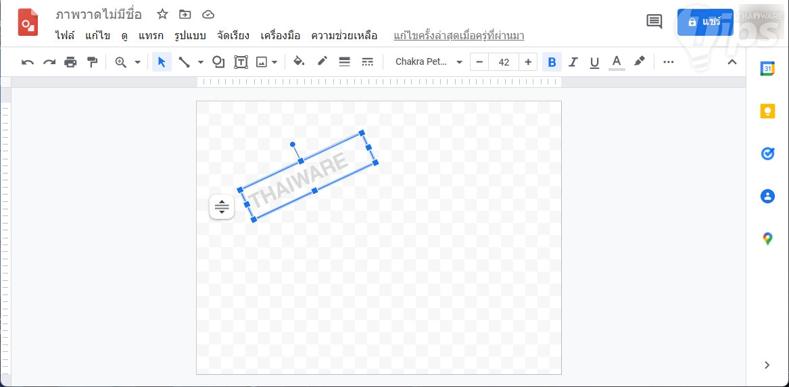789x387 pixels.
Task: Expand the Line tool dropdown arrow
Action: click(200, 62)
